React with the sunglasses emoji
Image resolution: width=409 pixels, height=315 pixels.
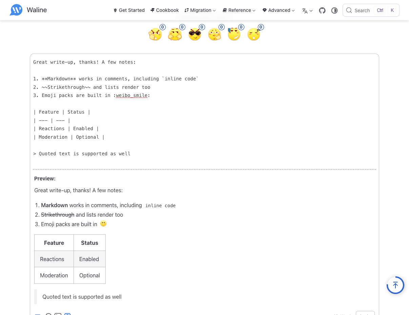(x=195, y=34)
